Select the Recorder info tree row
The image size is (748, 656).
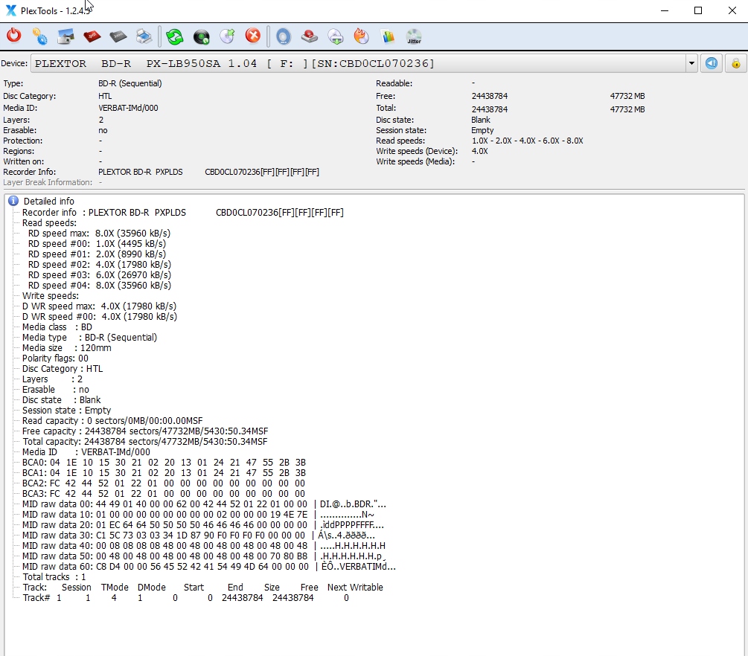[x=182, y=213]
